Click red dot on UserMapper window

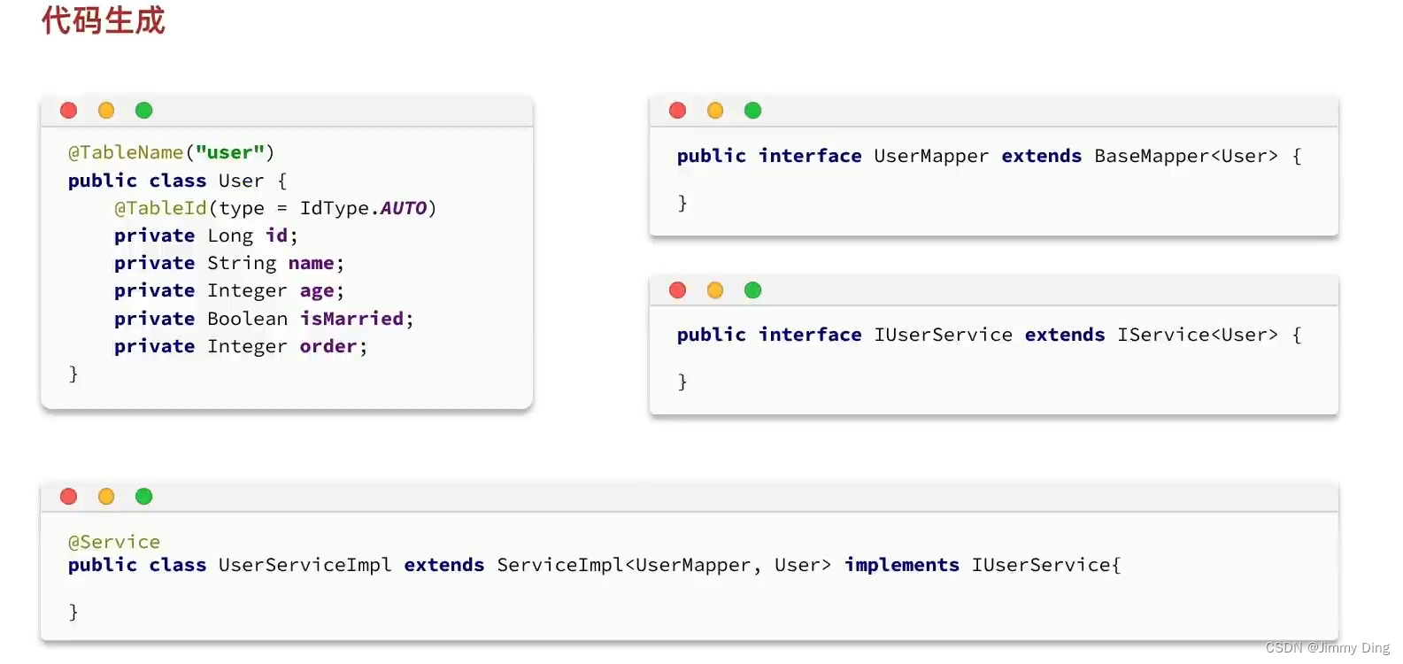pyautogui.click(x=678, y=110)
